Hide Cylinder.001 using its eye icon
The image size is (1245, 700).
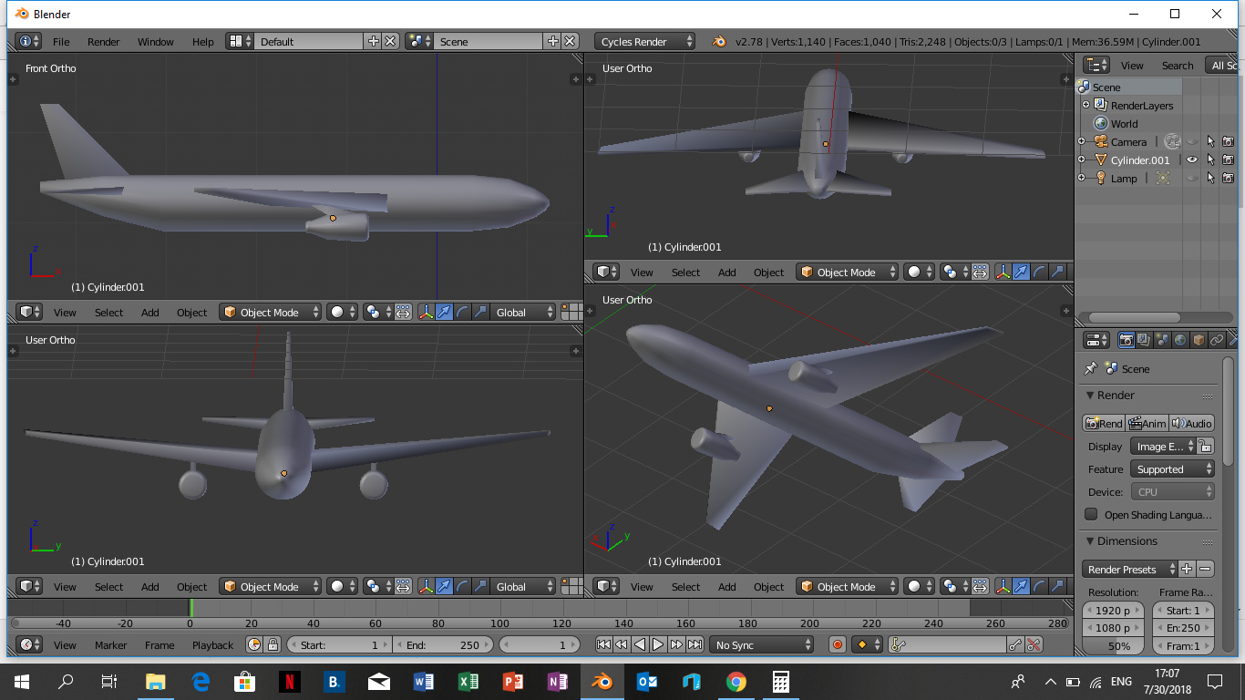pyautogui.click(x=1194, y=160)
